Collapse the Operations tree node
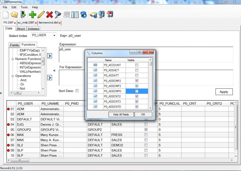Screen dimensions: 241x171 [13, 76]
